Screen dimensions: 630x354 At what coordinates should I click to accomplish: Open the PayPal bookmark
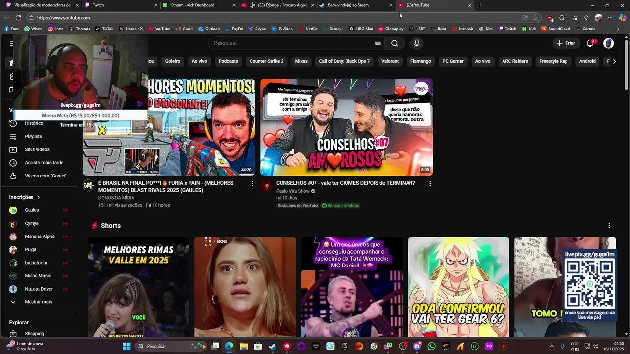[233, 29]
